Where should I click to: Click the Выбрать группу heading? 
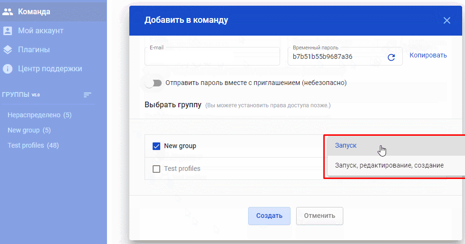coord(173,105)
